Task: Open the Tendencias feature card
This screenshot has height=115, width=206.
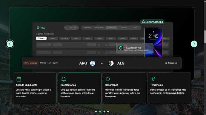Action: 169,88
